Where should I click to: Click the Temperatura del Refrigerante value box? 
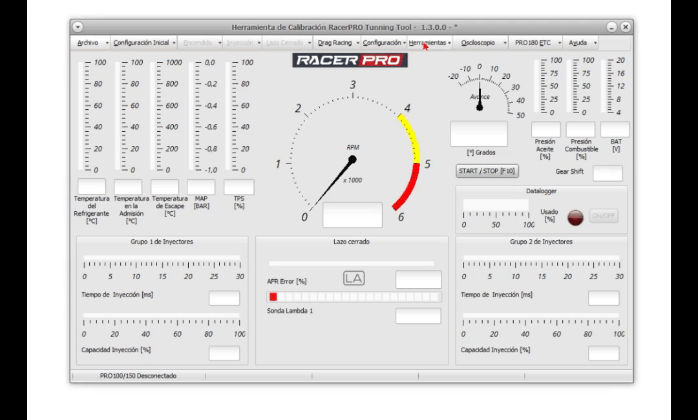92,187
